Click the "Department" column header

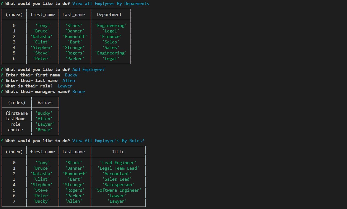[x=109, y=14]
